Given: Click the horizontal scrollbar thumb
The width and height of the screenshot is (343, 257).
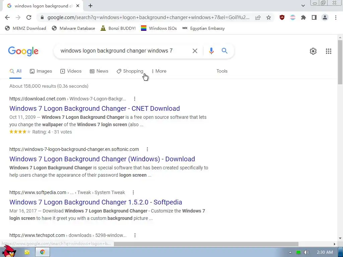Looking at the screenshot, I should (x=206, y=244).
